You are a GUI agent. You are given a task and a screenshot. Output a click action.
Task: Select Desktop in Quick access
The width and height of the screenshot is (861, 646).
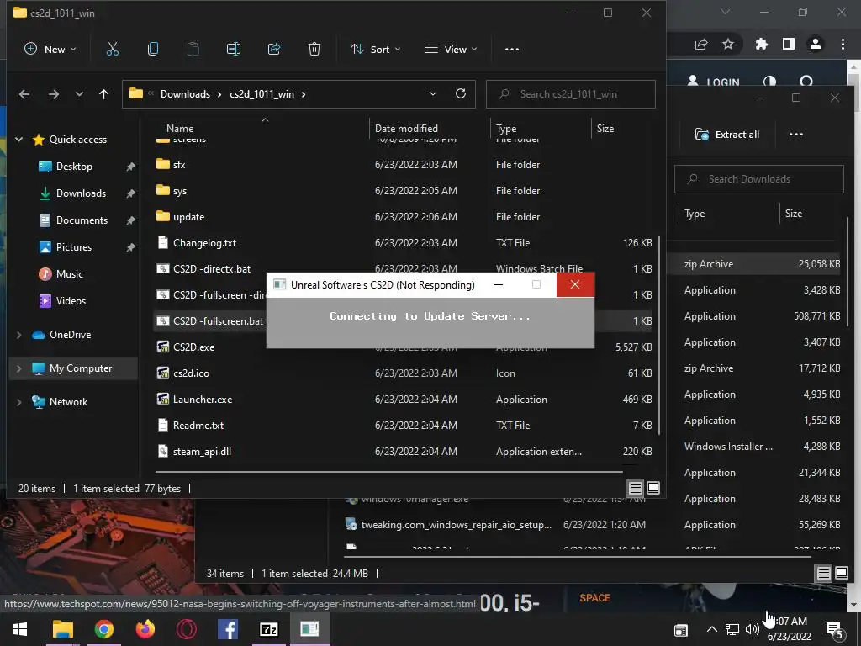74,167
